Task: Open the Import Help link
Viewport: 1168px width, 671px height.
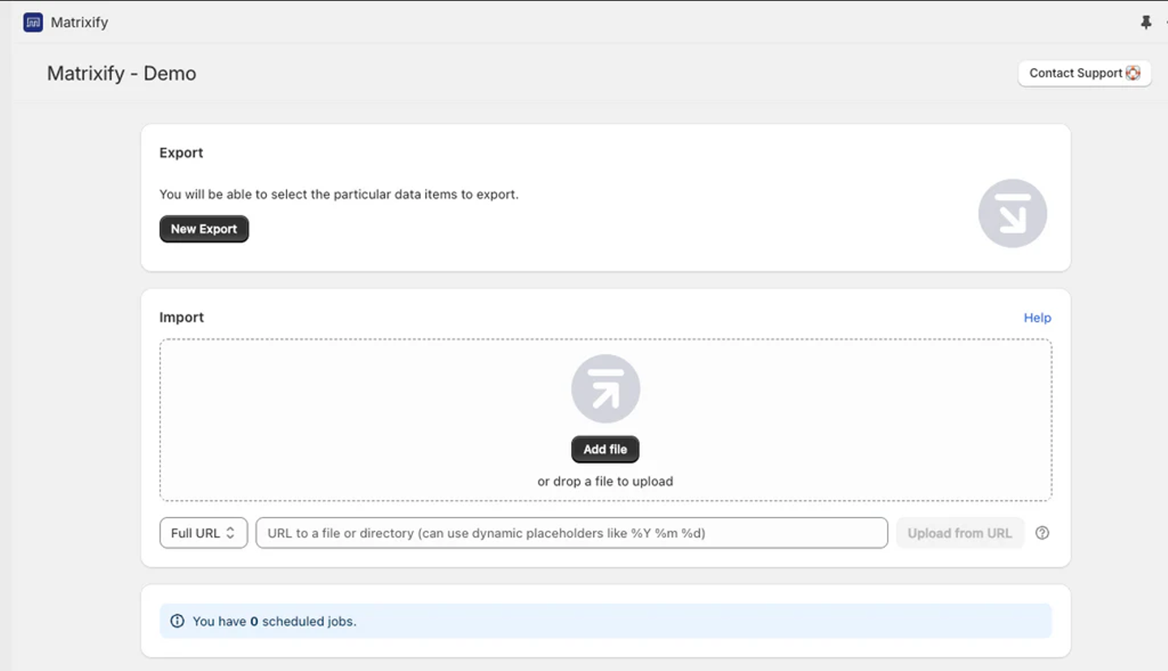Action: pos(1037,318)
